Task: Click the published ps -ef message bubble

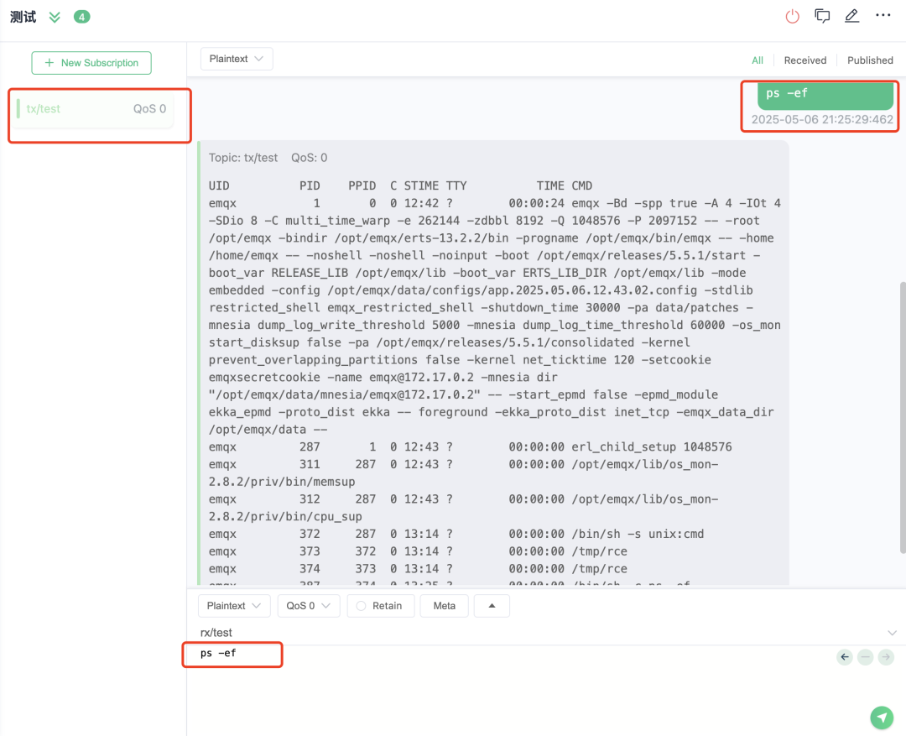Action: [825, 95]
